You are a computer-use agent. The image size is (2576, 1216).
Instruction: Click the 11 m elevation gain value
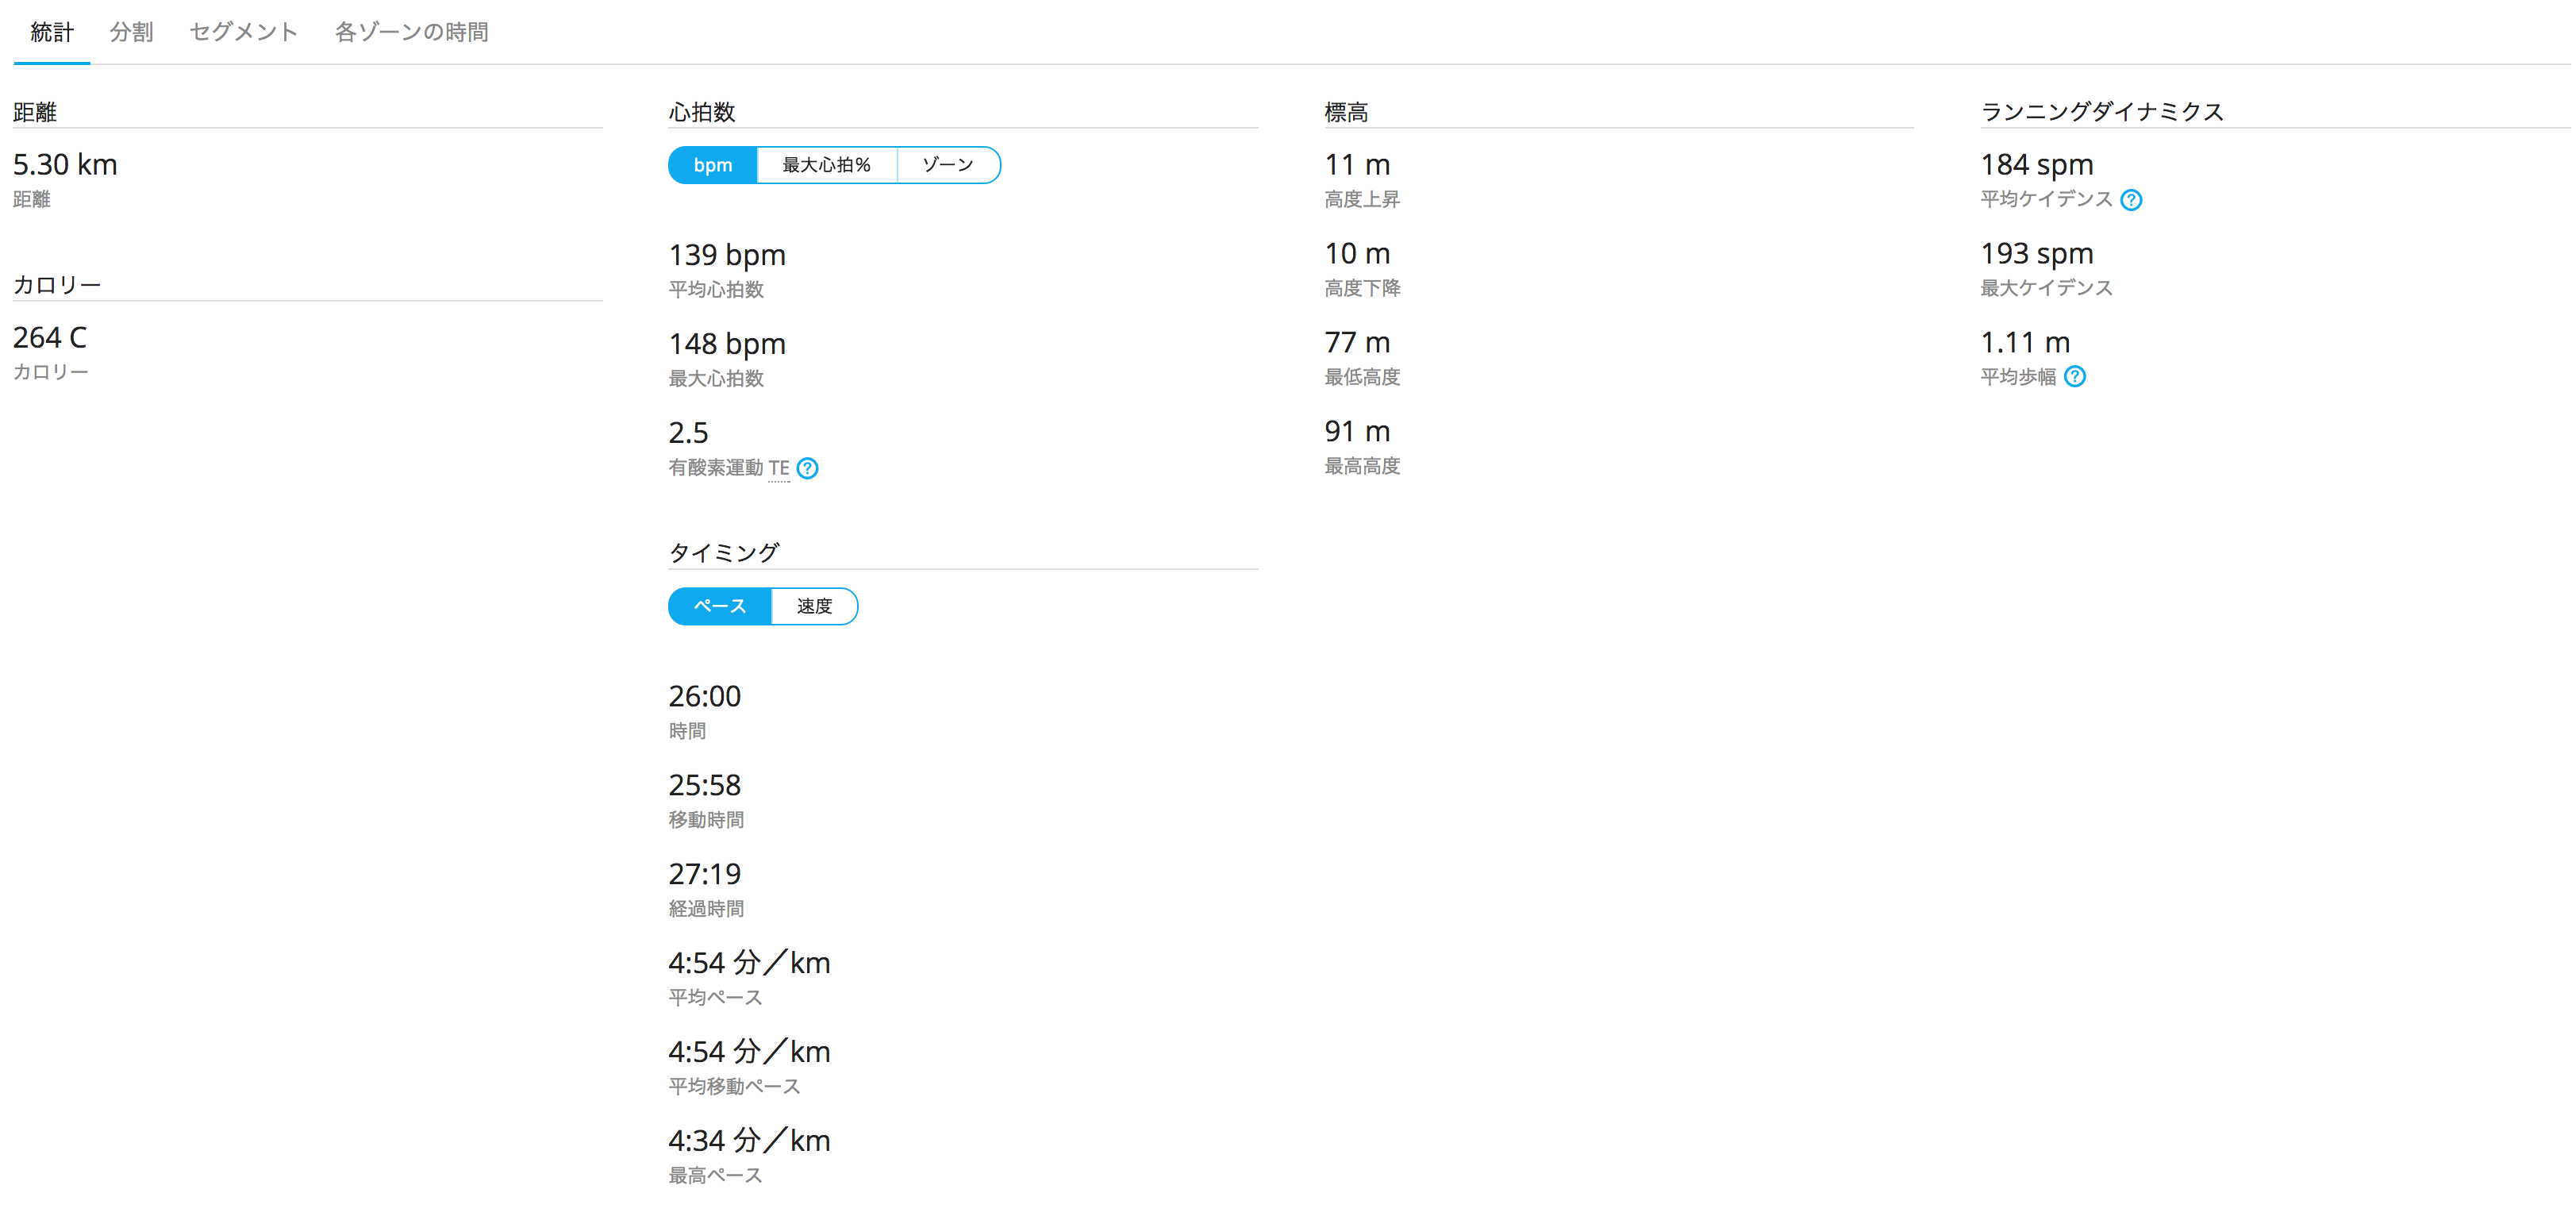[x=1357, y=164]
